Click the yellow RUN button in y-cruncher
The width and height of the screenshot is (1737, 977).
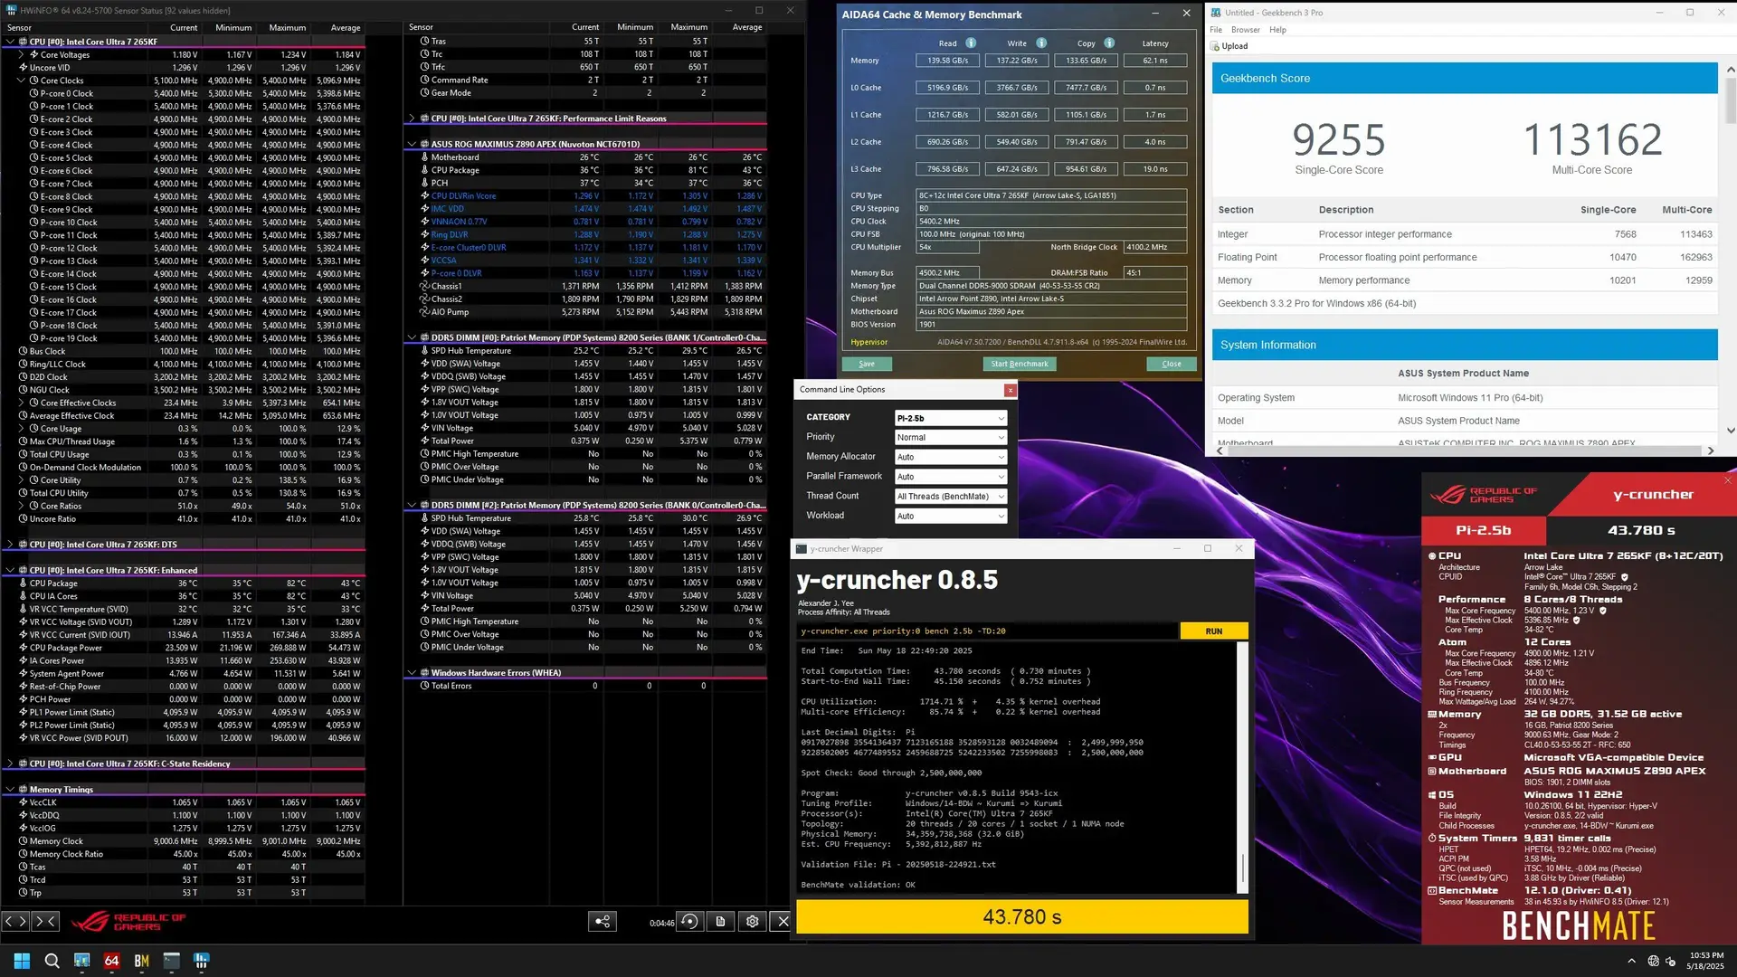click(1214, 631)
